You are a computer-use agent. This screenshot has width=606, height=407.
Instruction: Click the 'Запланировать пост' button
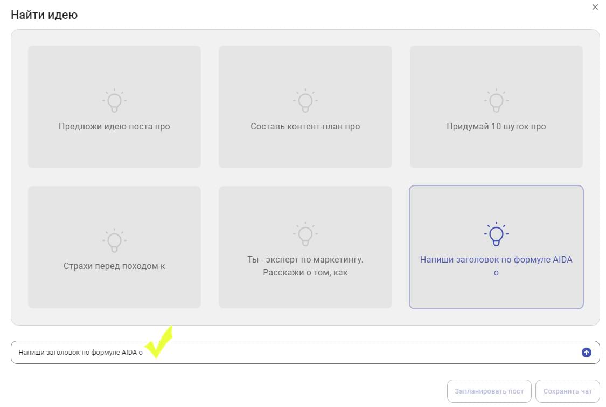489,391
